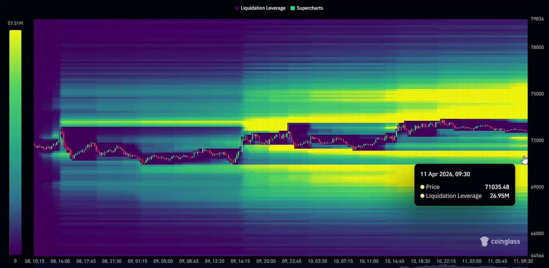Click the 57.31M maximum of color scale

(x=15, y=23)
